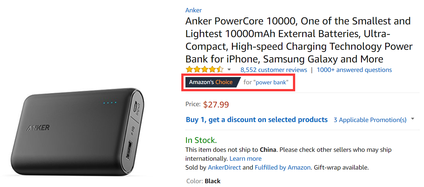Viewport: 424px width, 187px height.
Task: Open the star rating breakdown arrow
Action: (229, 69)
